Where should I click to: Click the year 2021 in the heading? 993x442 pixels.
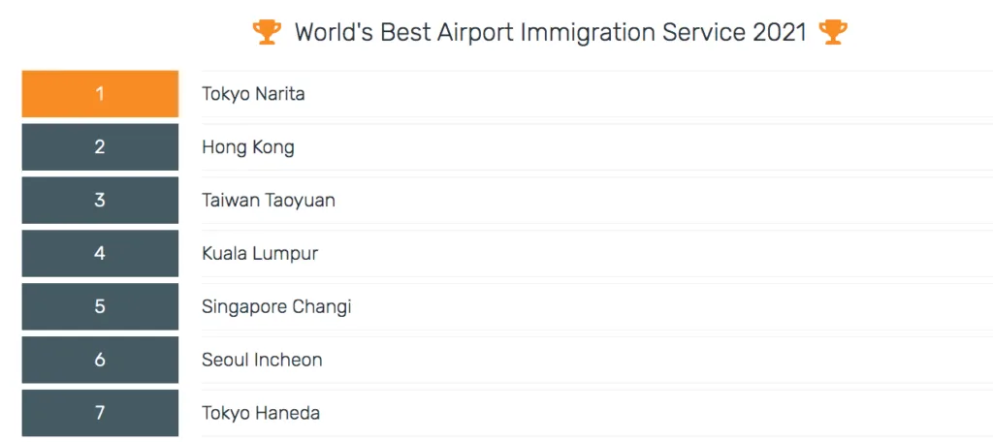point(781,32)
